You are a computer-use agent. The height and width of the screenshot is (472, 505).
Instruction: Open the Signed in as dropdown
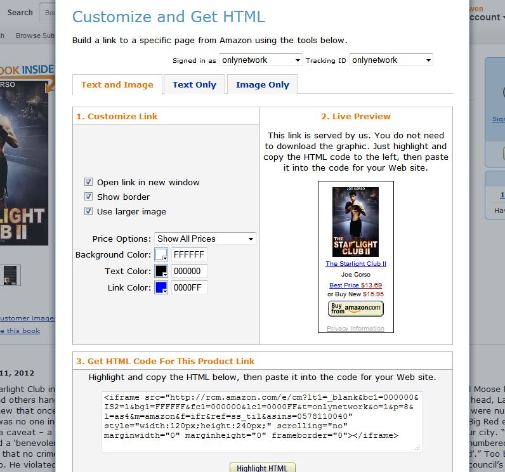(x=261, y=60)
